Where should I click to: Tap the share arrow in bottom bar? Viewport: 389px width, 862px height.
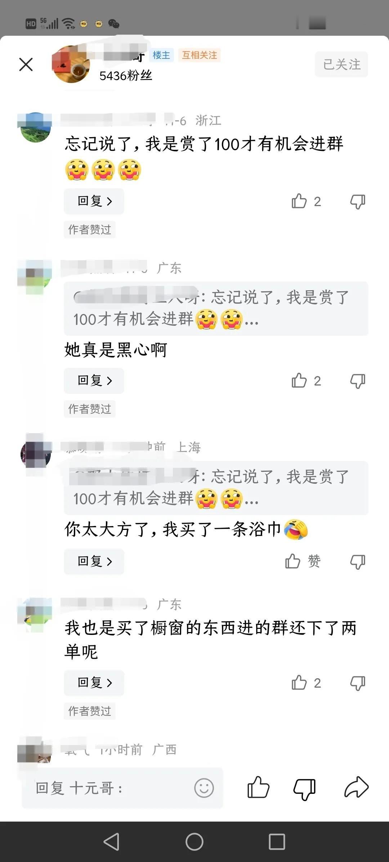[x=356, y=787]
